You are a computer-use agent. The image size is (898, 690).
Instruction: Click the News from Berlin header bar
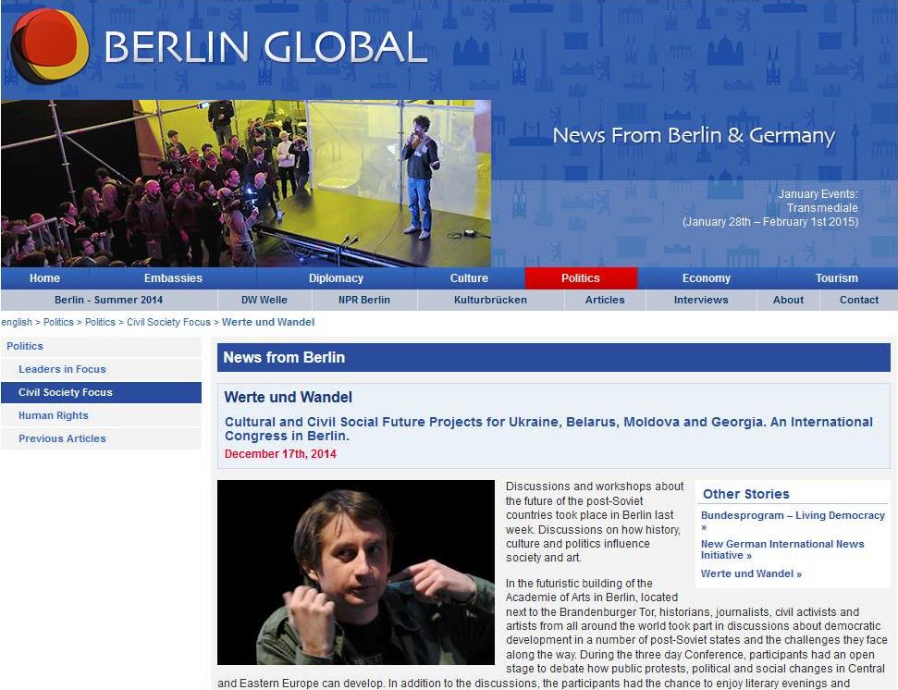click(x=554, y=357)
